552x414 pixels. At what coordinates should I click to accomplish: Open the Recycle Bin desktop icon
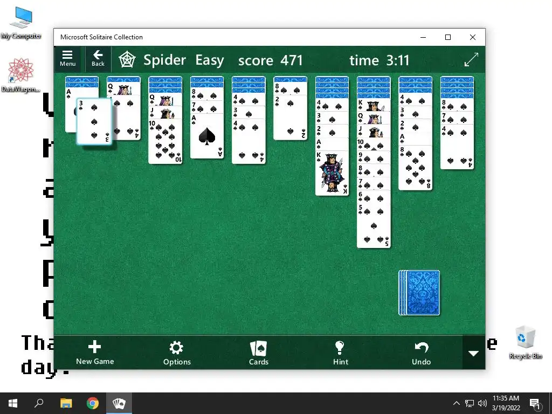[x=525, y=342]
